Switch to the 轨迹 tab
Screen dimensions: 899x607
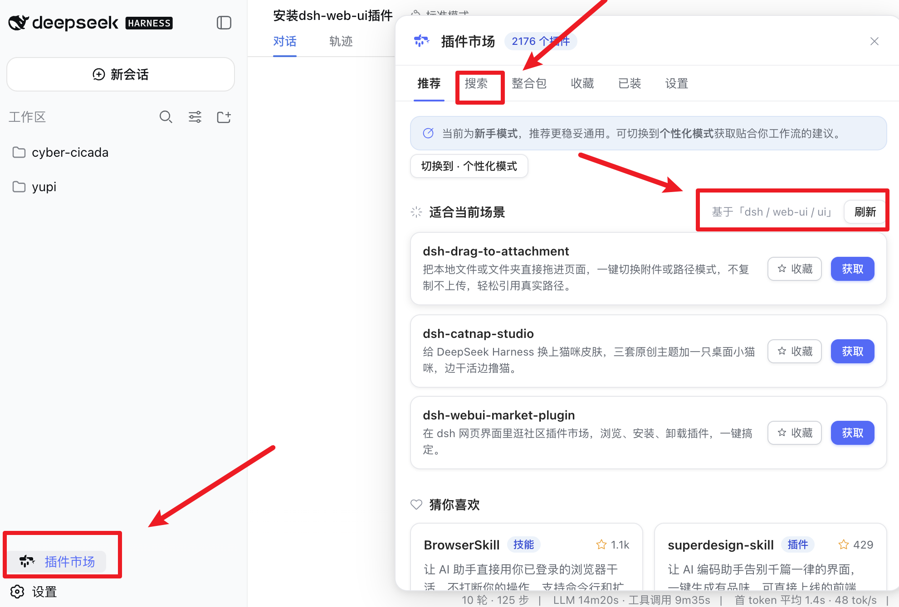[341, 41]
